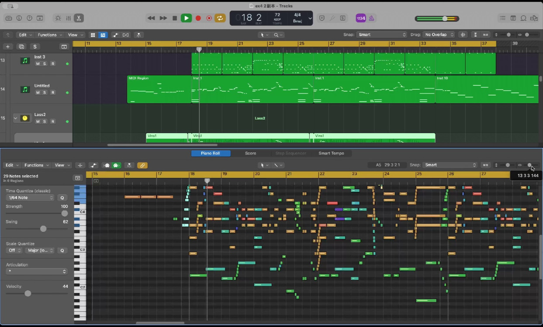Record-enable the Lass2 track
543x327 pixels.
(x=53, y=122)
